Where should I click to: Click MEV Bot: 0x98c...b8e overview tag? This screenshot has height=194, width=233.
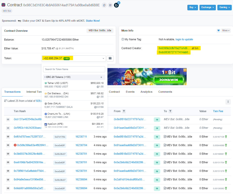(x=100, y=30)
